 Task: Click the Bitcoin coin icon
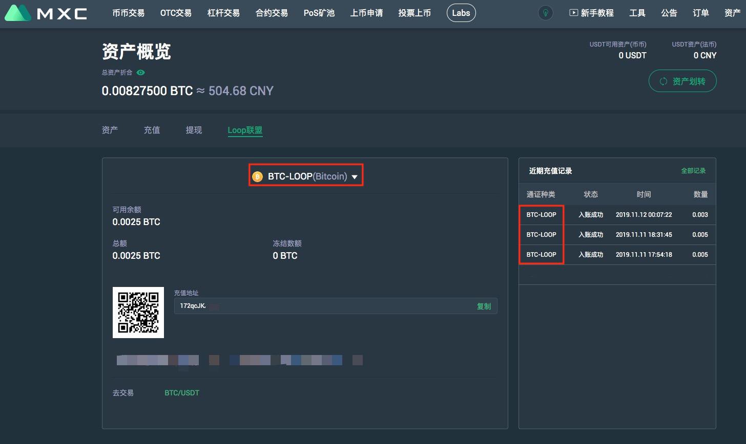257,176
